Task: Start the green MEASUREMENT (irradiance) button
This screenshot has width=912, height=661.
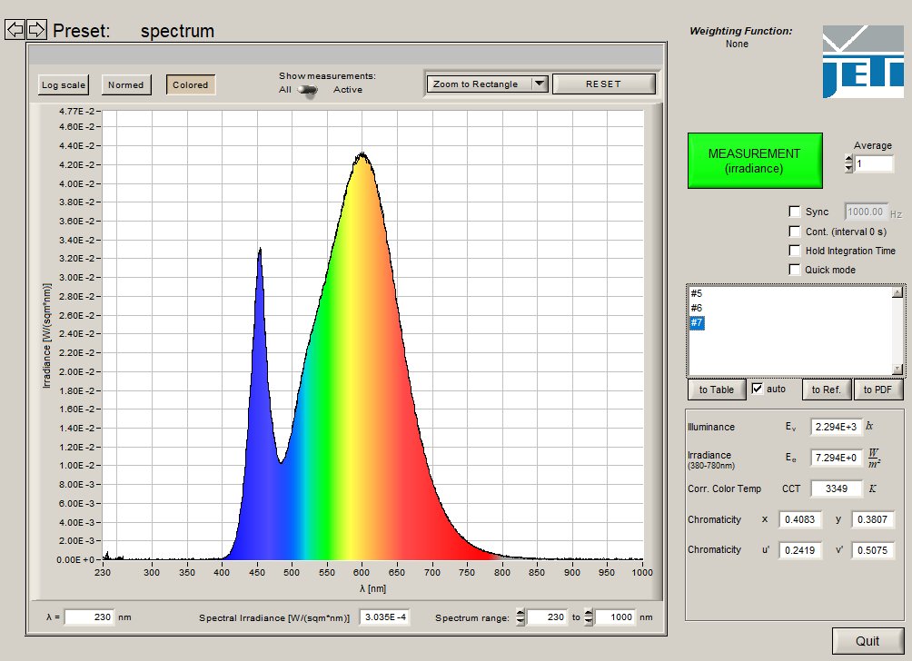Action: 754,161
